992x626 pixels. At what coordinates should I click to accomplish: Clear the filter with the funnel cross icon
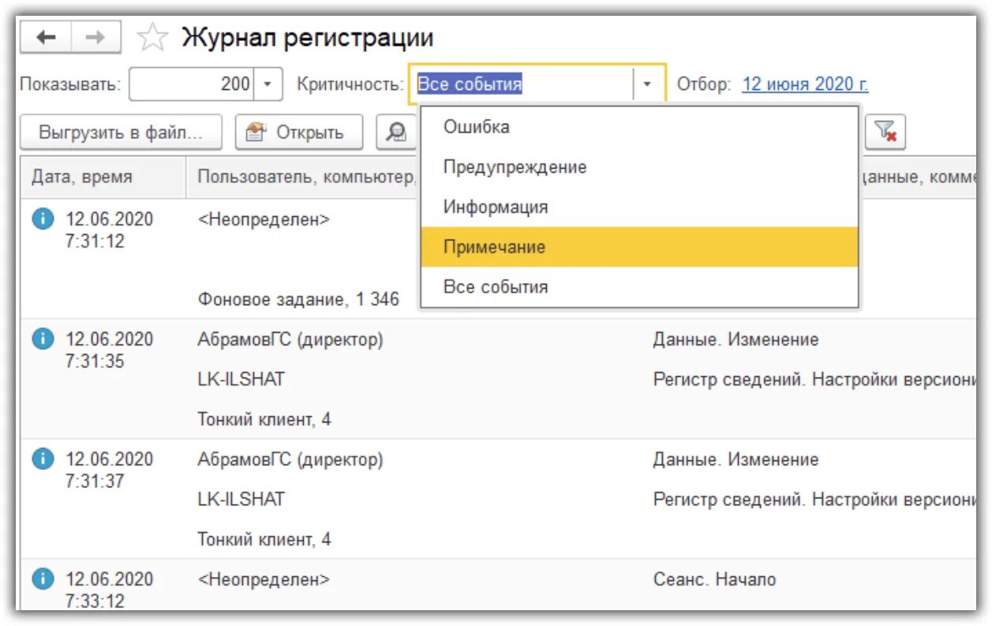(885, 132)
